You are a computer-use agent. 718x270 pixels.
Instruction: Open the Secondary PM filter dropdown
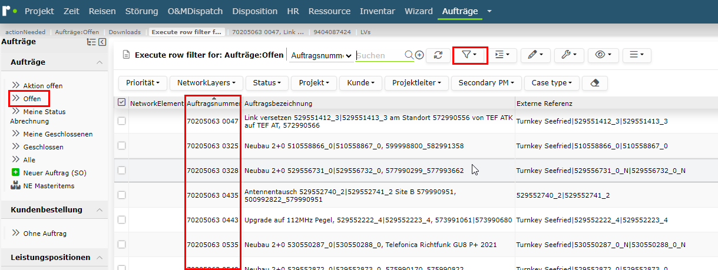[486, 83]
